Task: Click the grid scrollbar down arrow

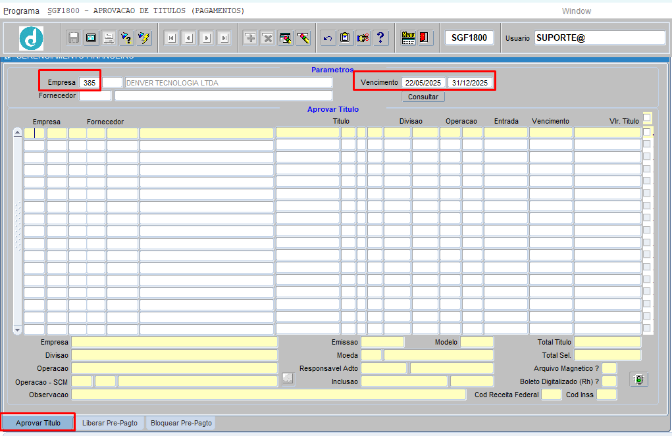Action: [17, 329]
